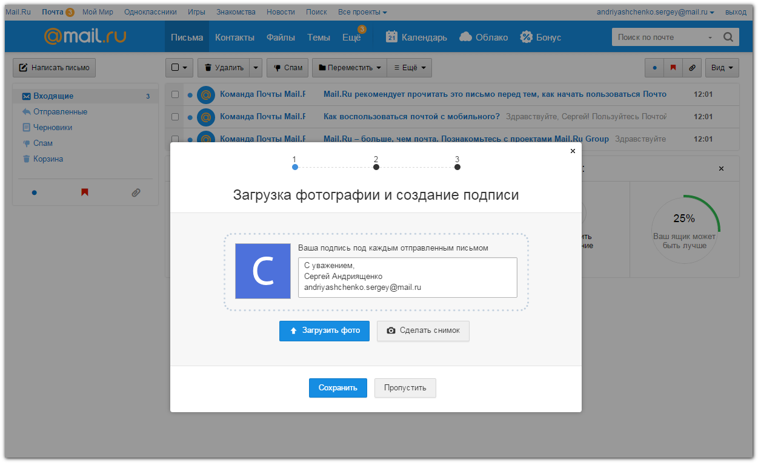This screenshot has width=758, height=463.
Task: Switch to Письма tab
Action: click(x=187, y=38)
